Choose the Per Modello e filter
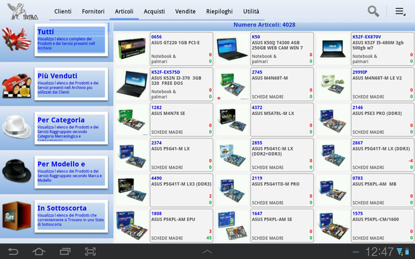The height and width of the screenshot is (259, 415). 71,172
